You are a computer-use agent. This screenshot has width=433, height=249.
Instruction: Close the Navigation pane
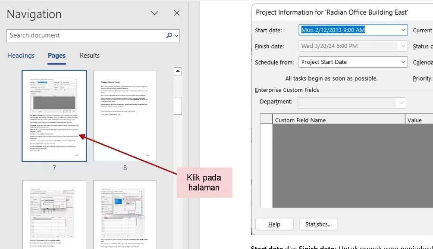pos(177,13)
